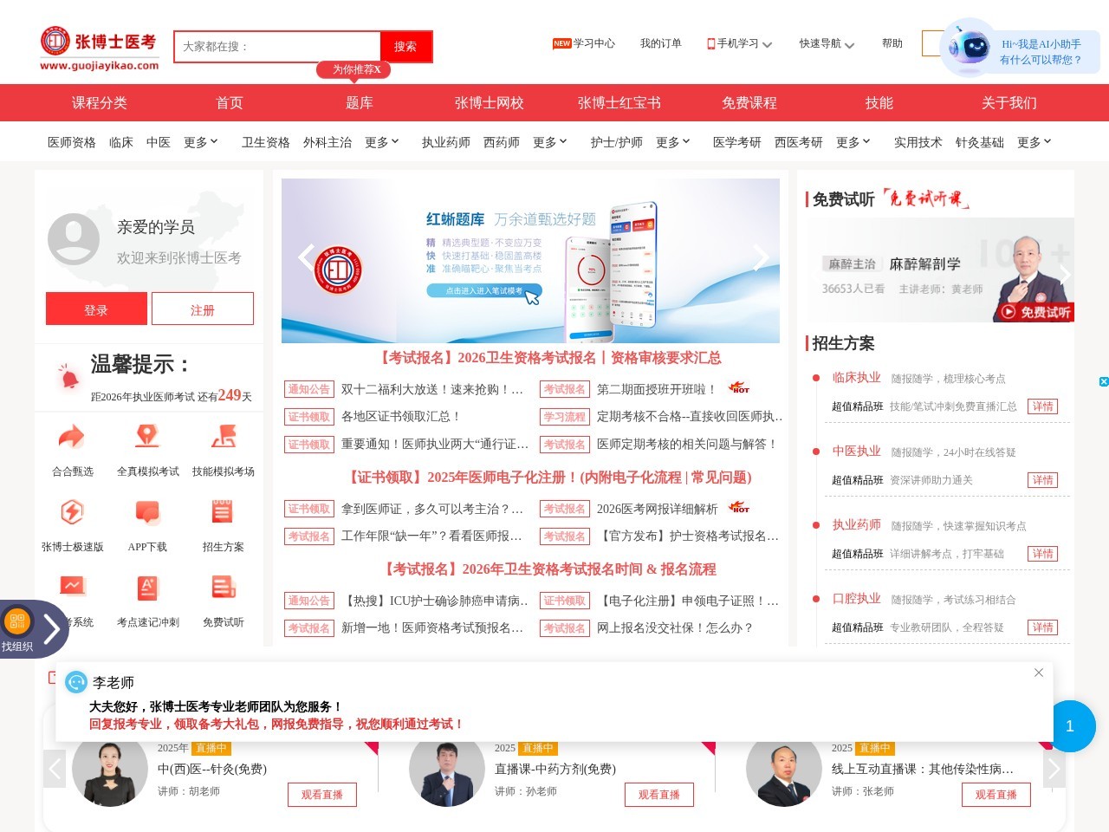Open the APP下载 download icon
The image size is (1109, 832).
[x=147, y=523]
